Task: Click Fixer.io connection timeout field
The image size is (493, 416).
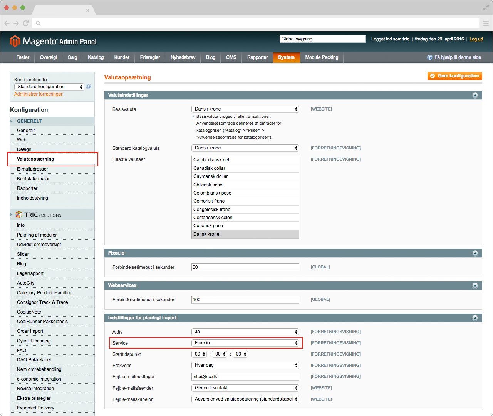Action: click(x=245, y=267)
